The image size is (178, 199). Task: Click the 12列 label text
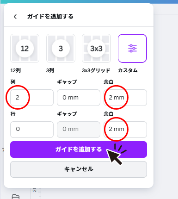coord(15,70)
